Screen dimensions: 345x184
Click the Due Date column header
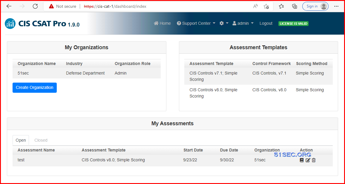[229, 150]
